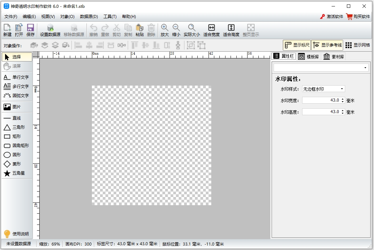The height and width of the screenshot is (250, 374).
Task: Toggle the 显示标尺 ruler display
Action: point(297,45)
